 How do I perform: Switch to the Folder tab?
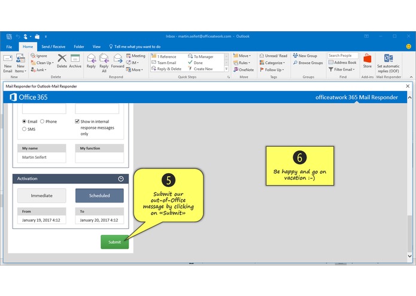(79, 47)
